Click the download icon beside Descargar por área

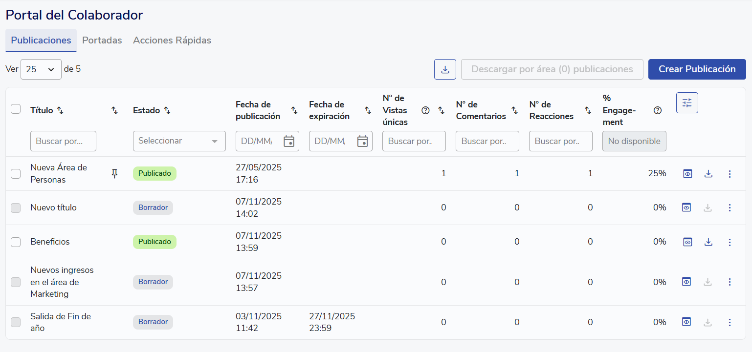point(445,69)
